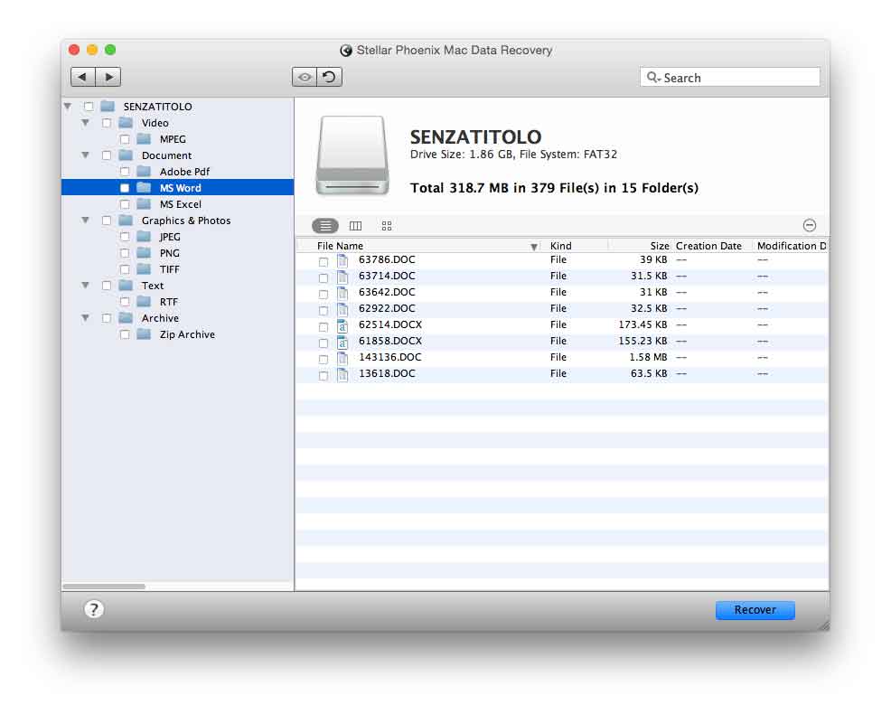
Task: Click the MS Excel folder icon
Action: pos(145,203)
